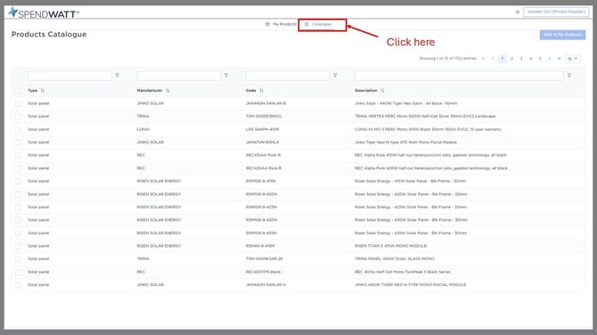Click the REC 400w Half Cell Mono TwinPeak 5 description
The height and width of the screenshot is (335, 597).
(403, 272)
